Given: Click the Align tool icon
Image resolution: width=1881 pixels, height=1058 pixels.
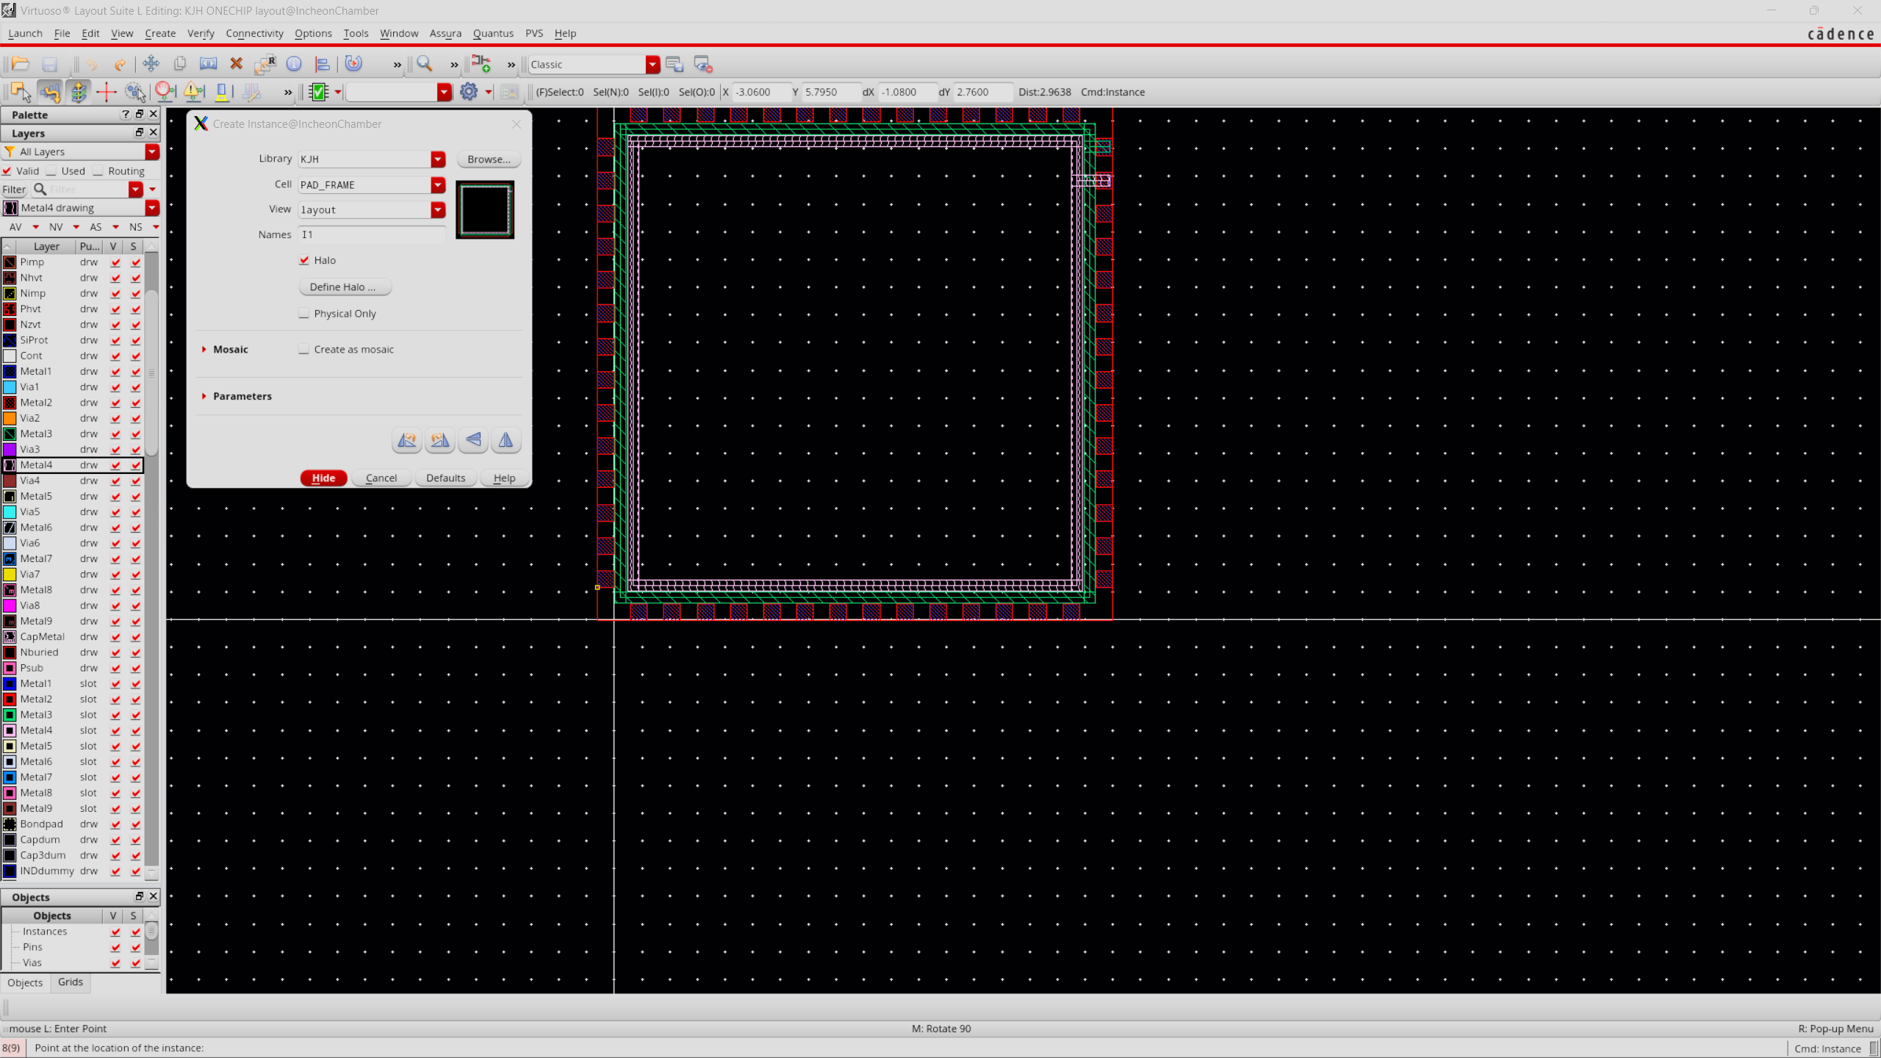Looking at the screenshot, I should (322, 64).
